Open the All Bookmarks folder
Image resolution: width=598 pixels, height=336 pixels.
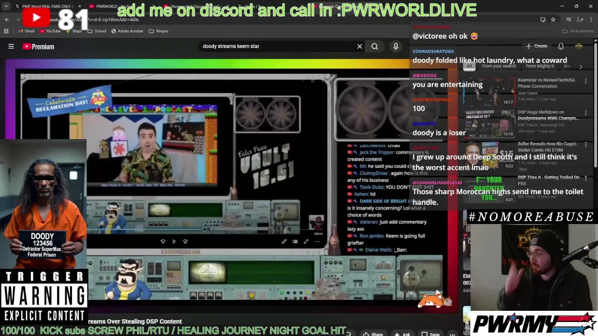pyautogui.click(x=578, y=31)
